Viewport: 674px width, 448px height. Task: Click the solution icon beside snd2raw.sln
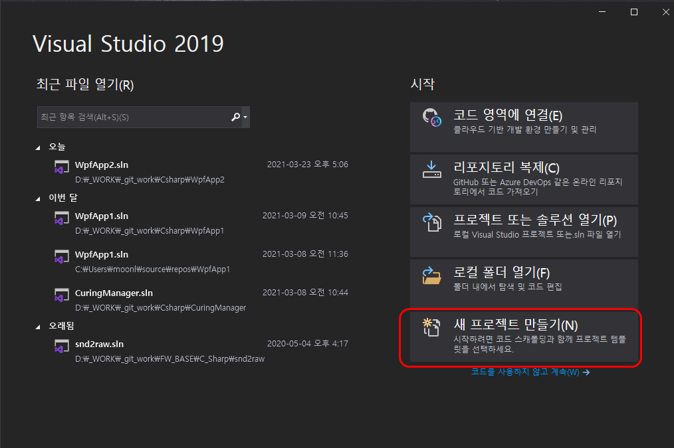(x=61, y=346)
